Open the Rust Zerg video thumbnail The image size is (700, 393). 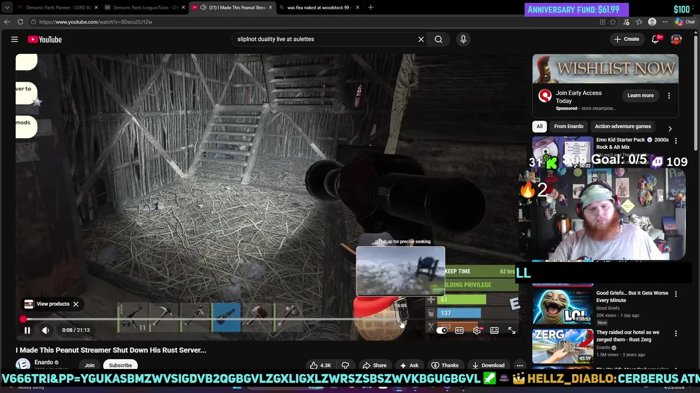pos(563,345)
